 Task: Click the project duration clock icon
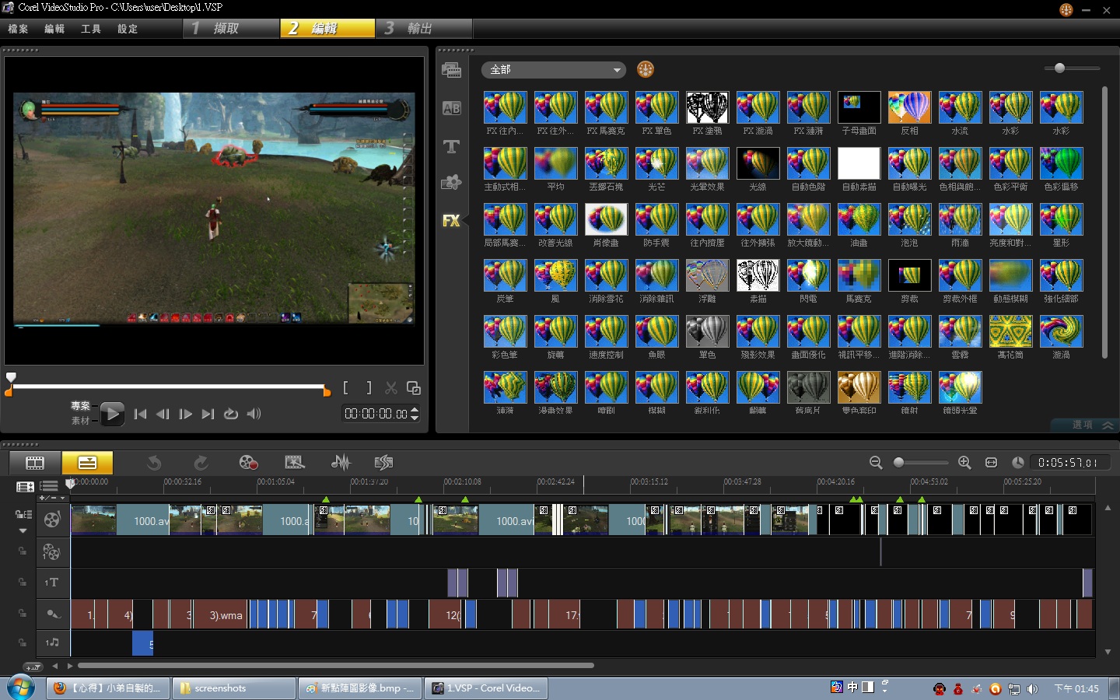pos(1017,463)
